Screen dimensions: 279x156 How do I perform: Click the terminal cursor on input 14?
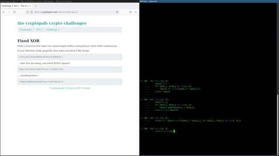[174, 131]
